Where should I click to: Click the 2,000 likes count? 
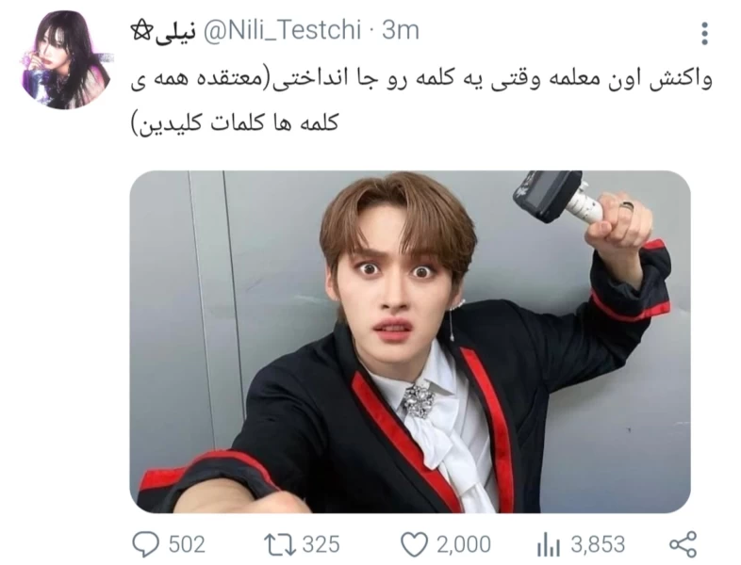point(463,544)
